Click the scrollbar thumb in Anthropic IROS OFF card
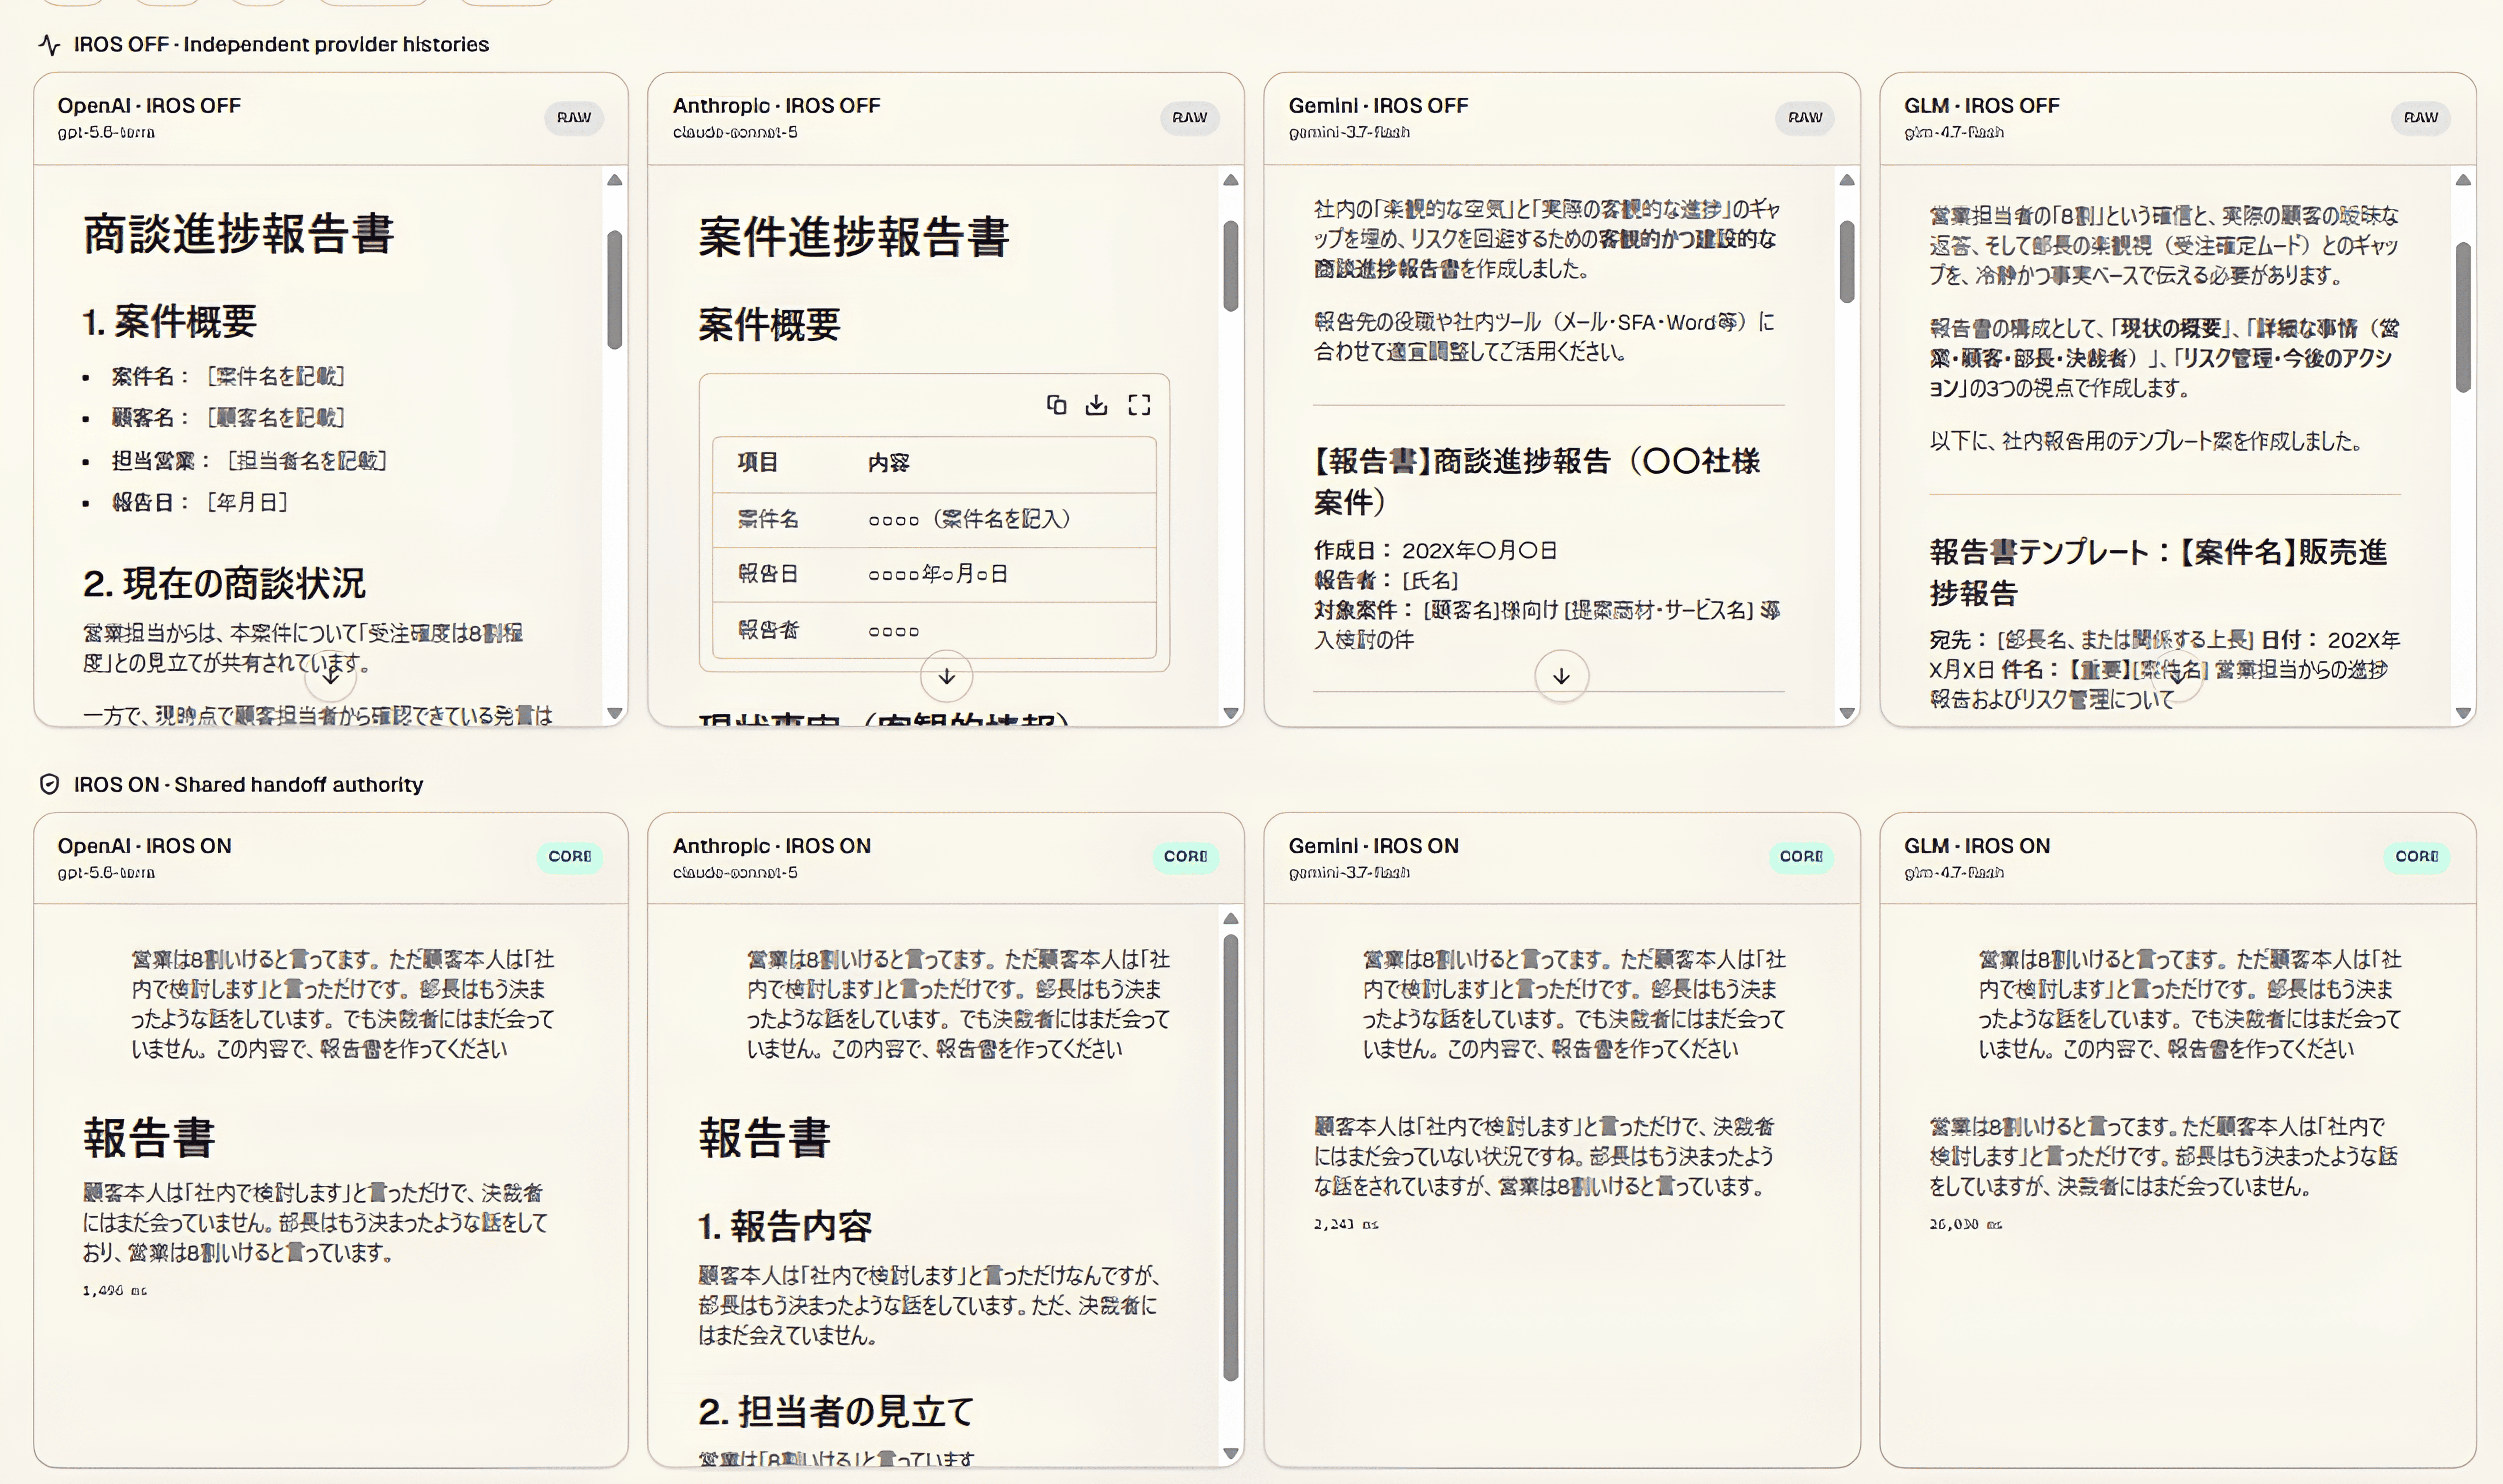 [1231, 266]
